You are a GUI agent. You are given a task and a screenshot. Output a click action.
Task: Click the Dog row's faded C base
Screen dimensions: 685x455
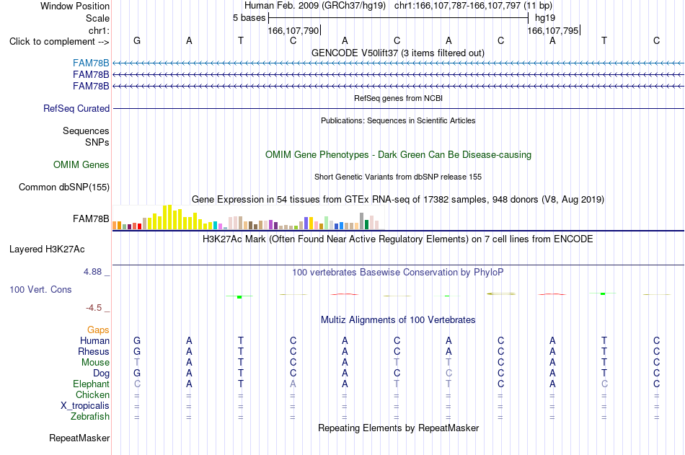click(x=448, y=374)
